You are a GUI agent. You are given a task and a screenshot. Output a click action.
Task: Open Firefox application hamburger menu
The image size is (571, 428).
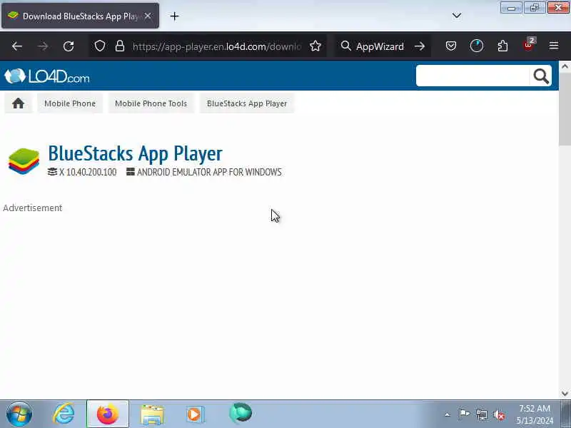click(554, 46)
